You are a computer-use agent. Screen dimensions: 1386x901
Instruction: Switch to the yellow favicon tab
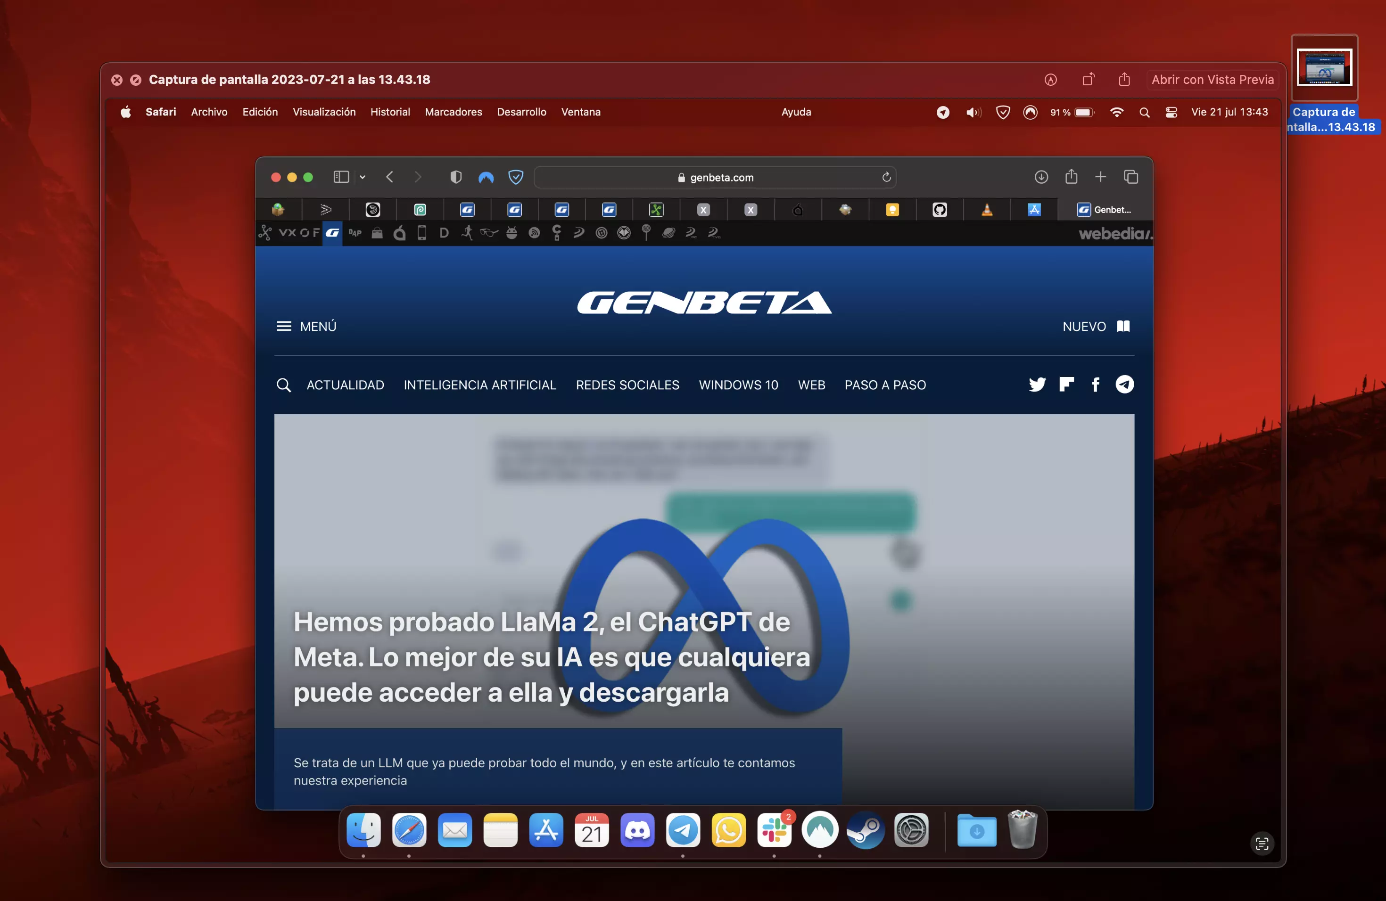pos(892,210)
